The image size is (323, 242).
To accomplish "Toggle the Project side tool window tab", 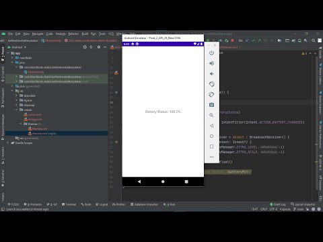I will pyautogui.click(x=3, y=54).
